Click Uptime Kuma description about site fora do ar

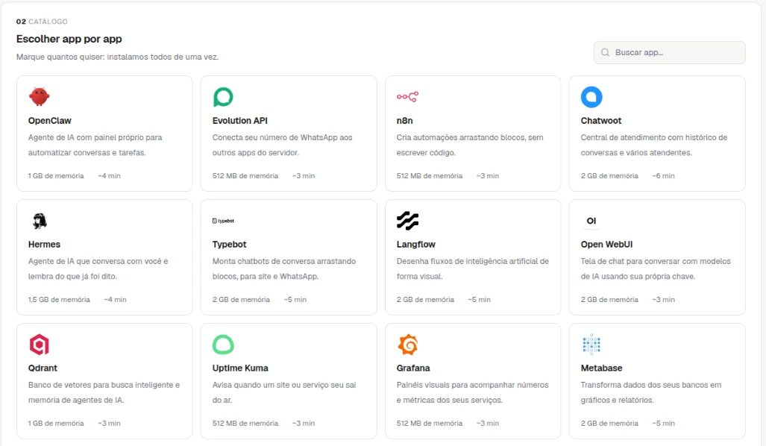284,392
